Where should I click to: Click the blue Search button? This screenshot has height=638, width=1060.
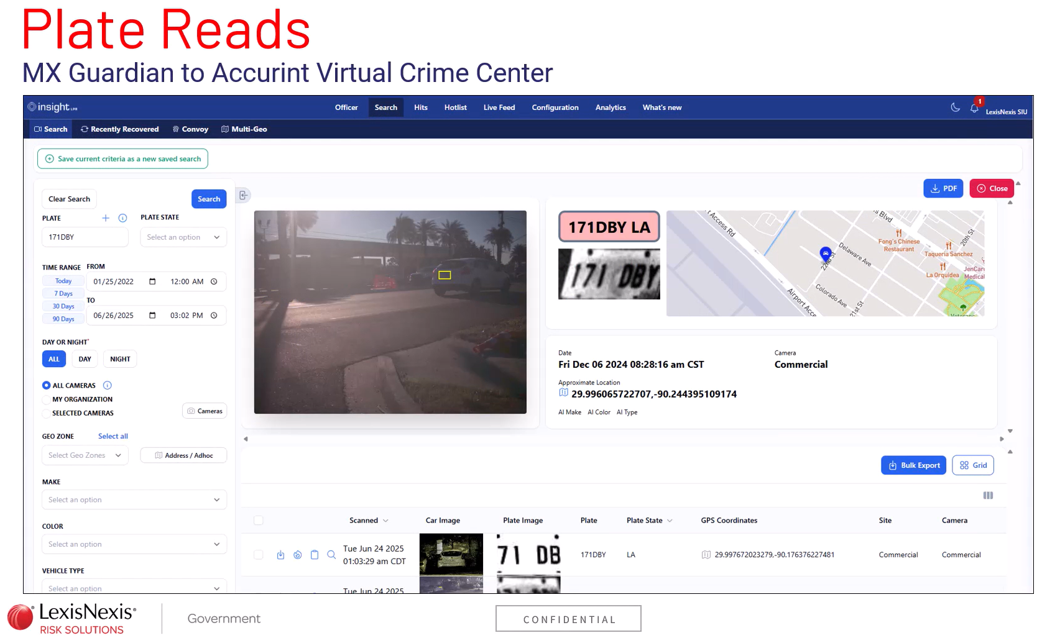pyautogui.click(x=209, y=199)
